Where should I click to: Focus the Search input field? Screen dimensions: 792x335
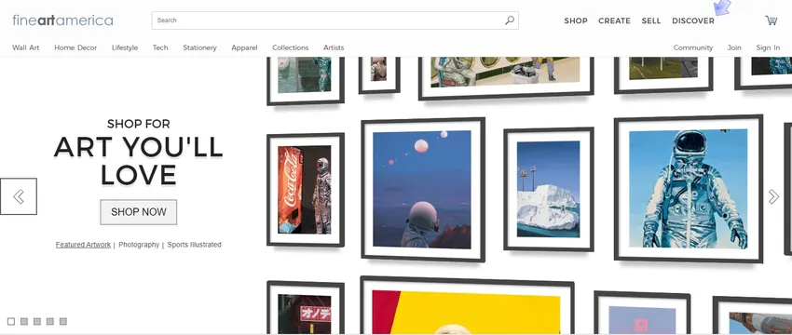[335, 20]
